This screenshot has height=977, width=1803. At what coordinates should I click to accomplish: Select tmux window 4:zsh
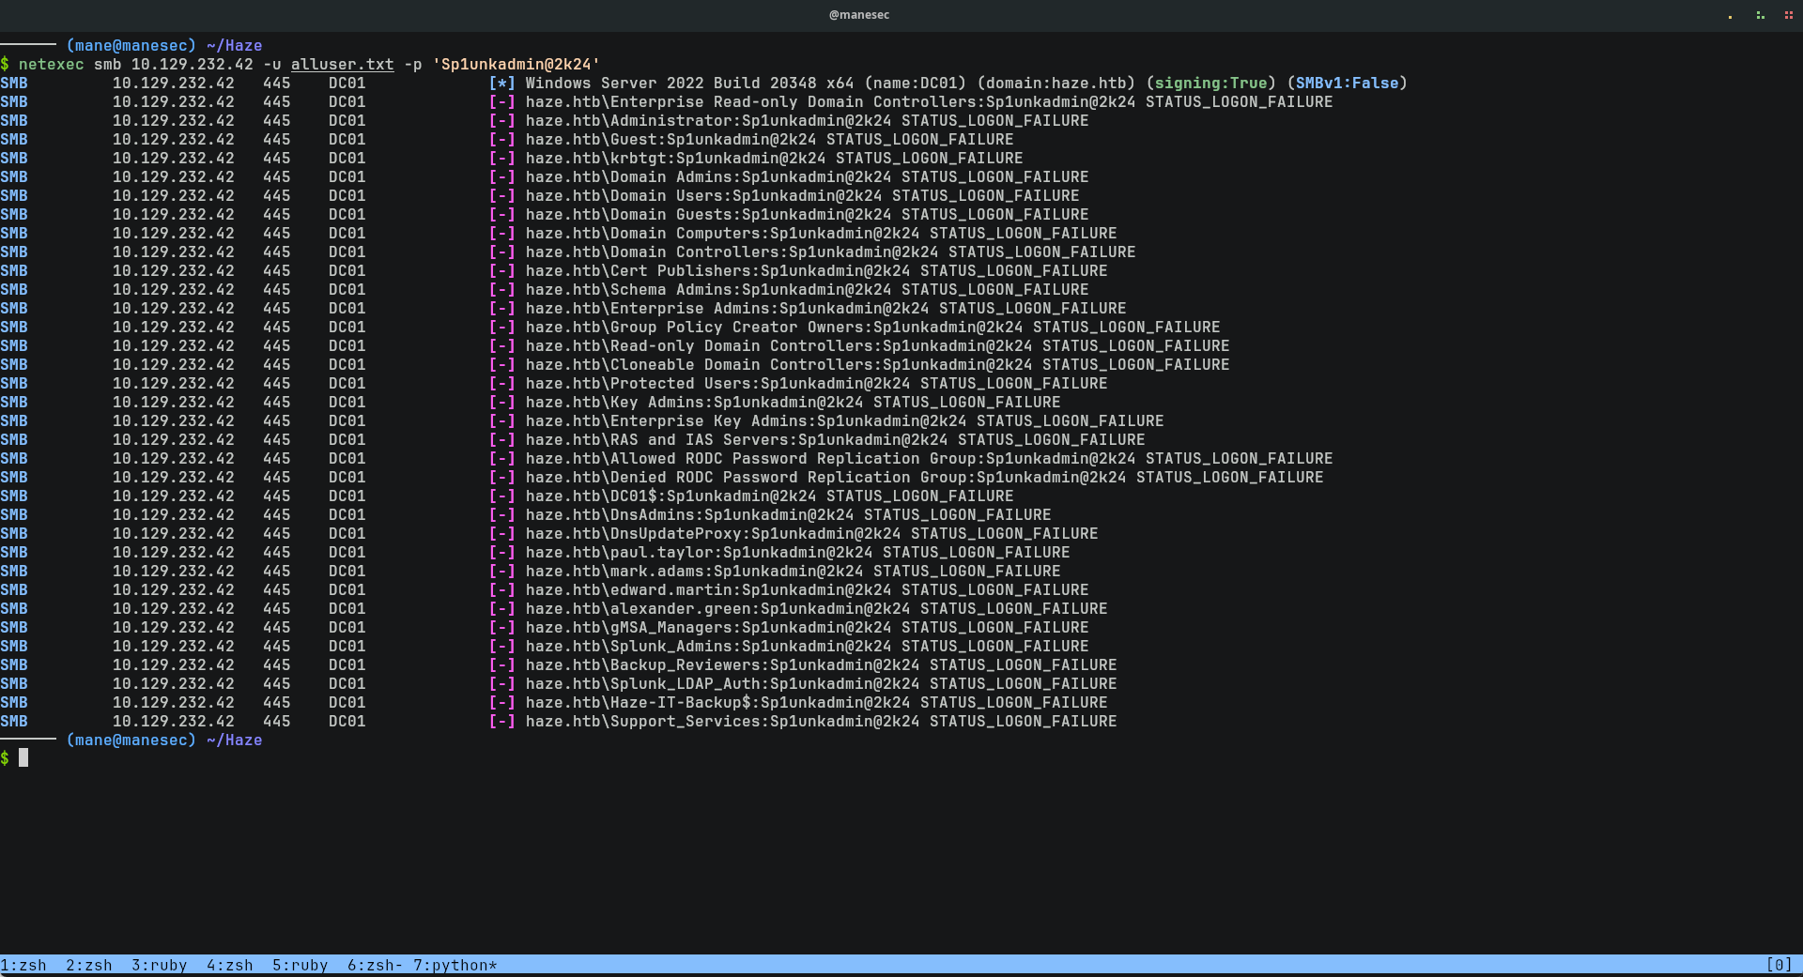230,965
